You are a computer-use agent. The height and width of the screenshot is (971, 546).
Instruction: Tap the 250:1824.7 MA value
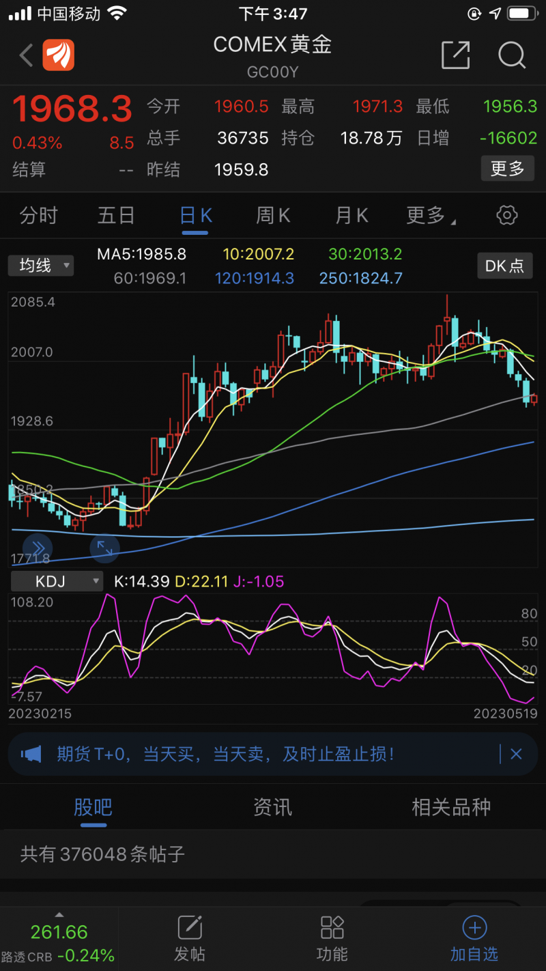tap(360, 279)
